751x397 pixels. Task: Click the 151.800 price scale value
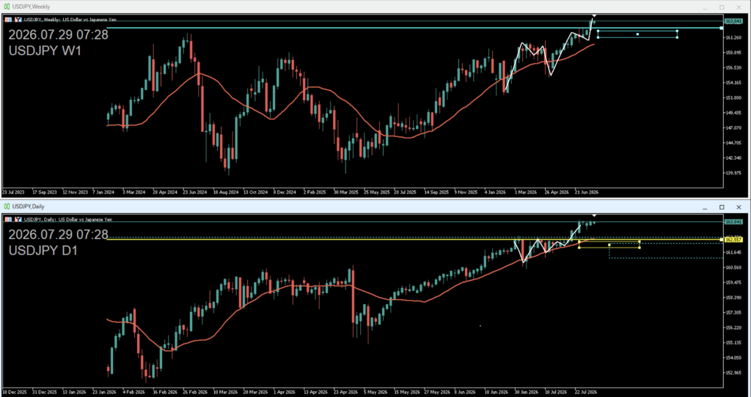tap(733, 97)
